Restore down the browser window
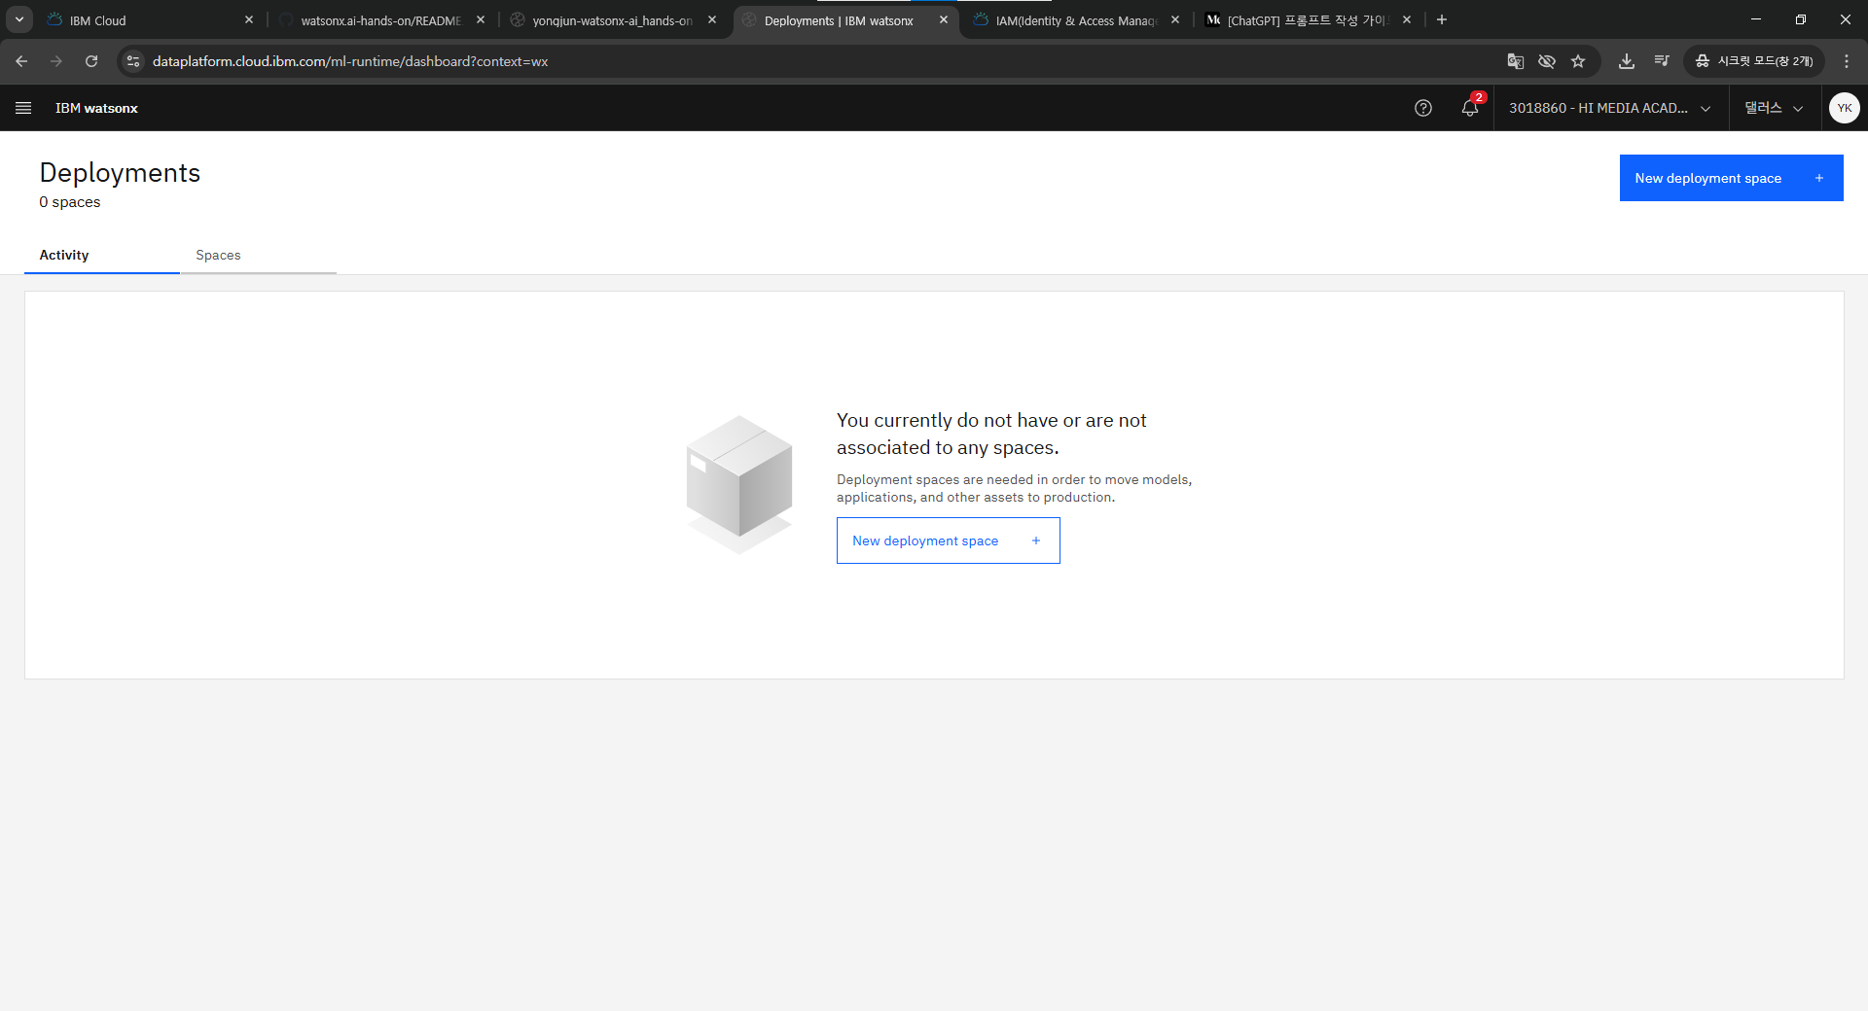Viewport: 1868px width, 1011px height. coord(1801,19)
